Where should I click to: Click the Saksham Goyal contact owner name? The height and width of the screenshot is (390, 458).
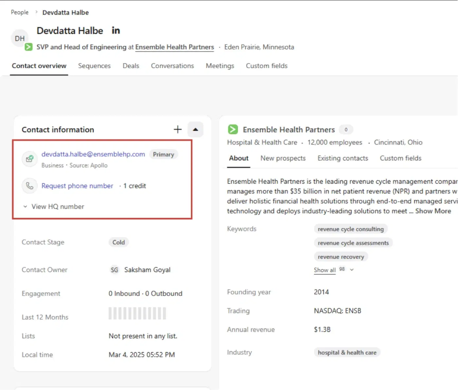[x=147, y=270]
